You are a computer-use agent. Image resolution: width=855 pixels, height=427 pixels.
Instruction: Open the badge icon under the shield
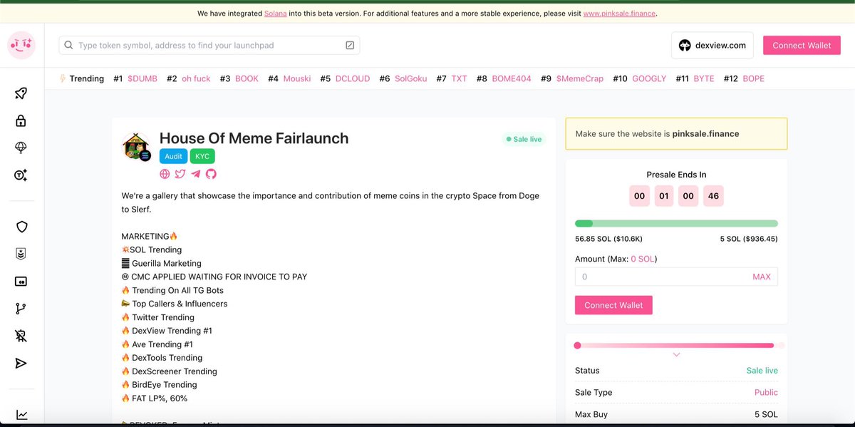(x=21, y=254)
